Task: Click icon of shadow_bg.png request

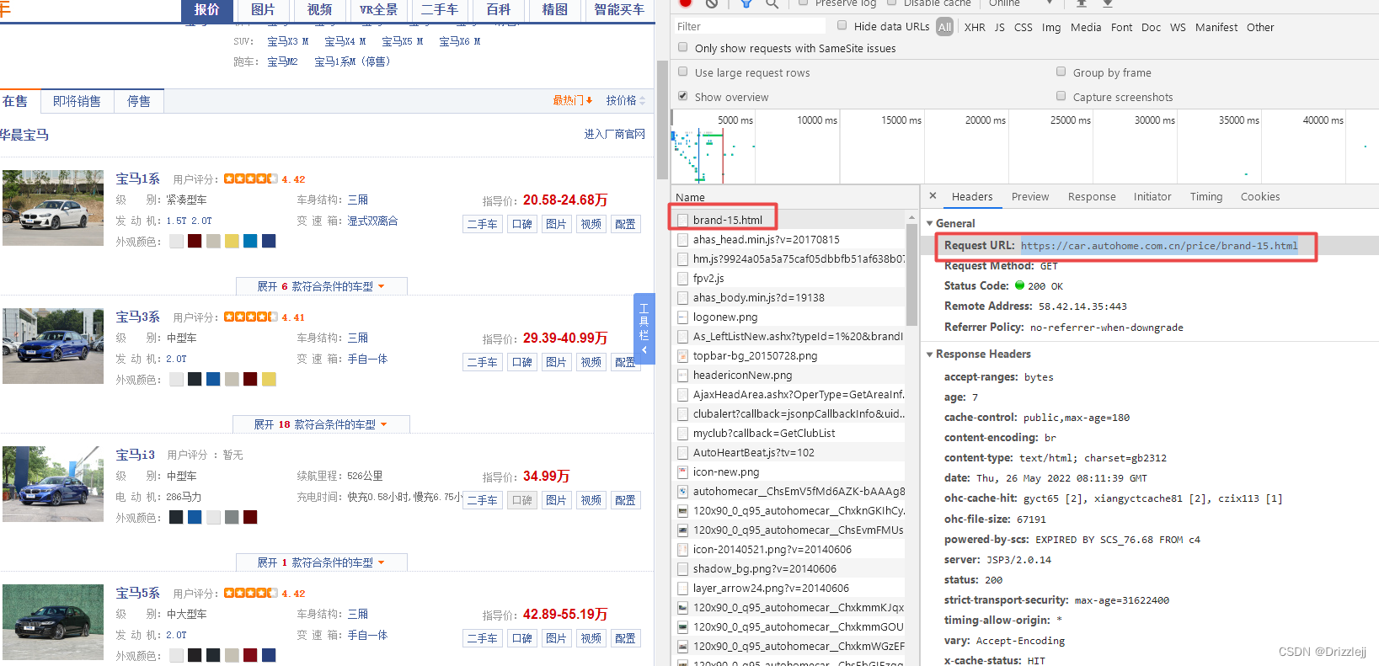Action: [x=683, y=568]
